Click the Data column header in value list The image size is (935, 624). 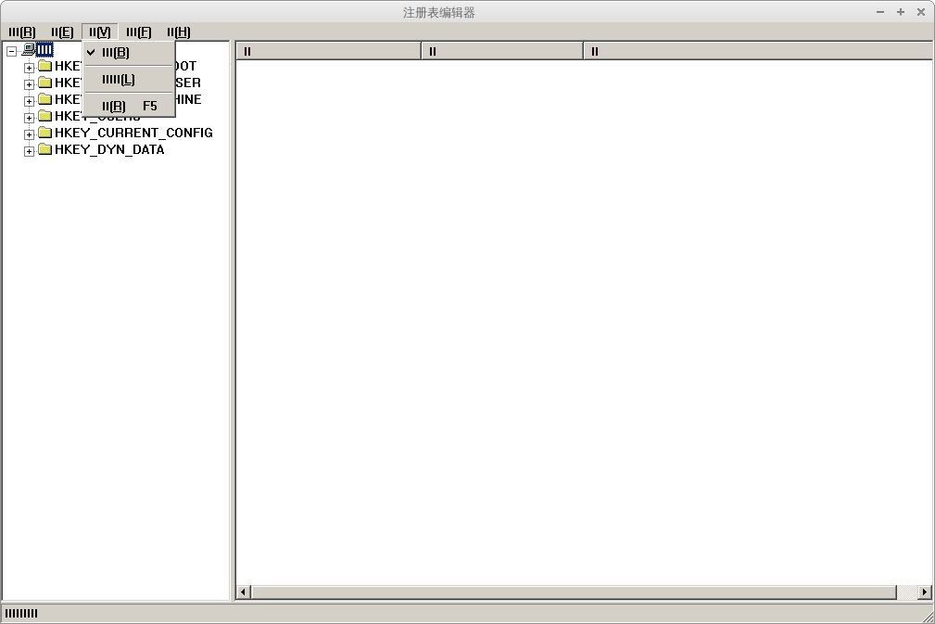coord(757,51)
